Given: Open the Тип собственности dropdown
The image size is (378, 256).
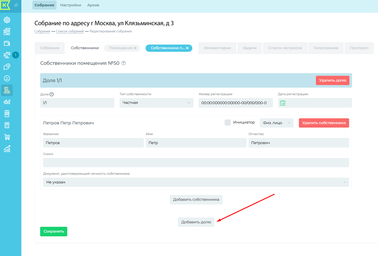Looking at the screenshot, I should (156, 103).
